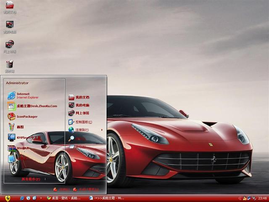Click the Internet Explorer quick launch icon
Viewport: 269px width, 202px height.
click(22, 198)
